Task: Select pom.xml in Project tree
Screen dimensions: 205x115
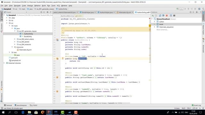Action: tap(14, 58)
